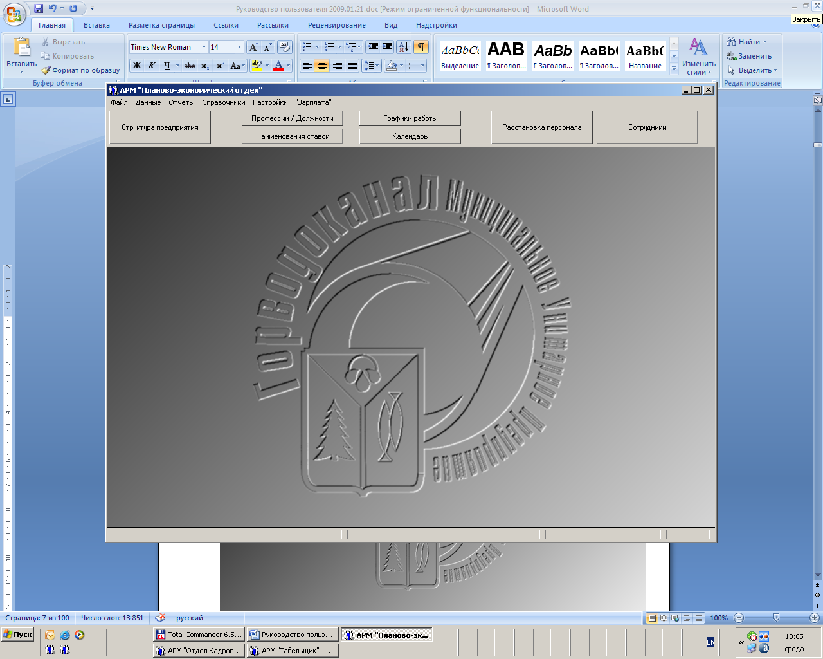Viewport: 823px width, 659px height.
Task: Apply strikethrough formatting (abc)
Action: coord(190,66)
